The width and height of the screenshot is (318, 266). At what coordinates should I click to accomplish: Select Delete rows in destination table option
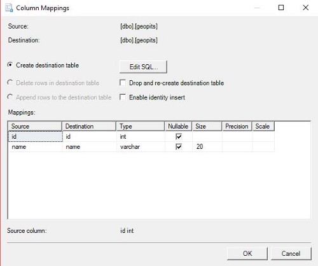10,83
